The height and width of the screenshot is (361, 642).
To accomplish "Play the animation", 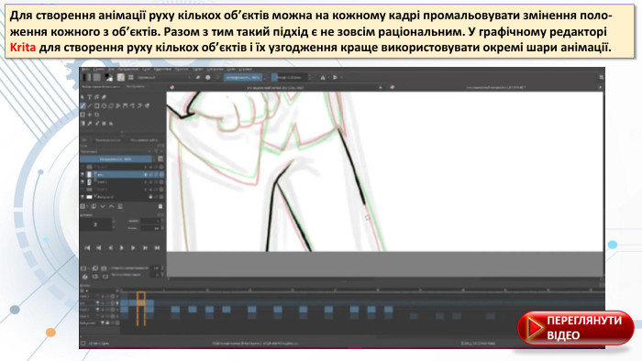I will click(121, 247).
